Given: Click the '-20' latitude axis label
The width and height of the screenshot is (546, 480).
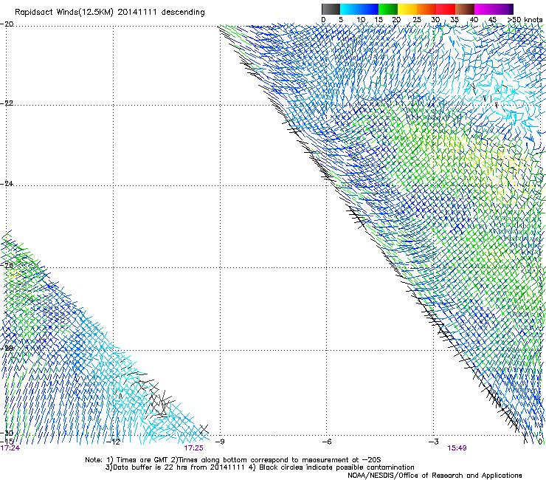Looking at the screenshot, I should (x=7, y=24).
